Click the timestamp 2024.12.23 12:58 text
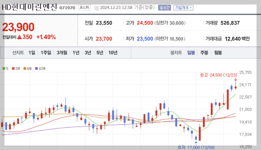This screenshot has width=261, height=150. coord(116,8)
